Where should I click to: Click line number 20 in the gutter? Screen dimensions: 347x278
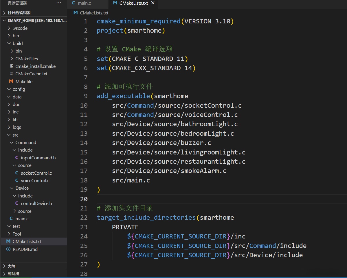coord(84,199)
